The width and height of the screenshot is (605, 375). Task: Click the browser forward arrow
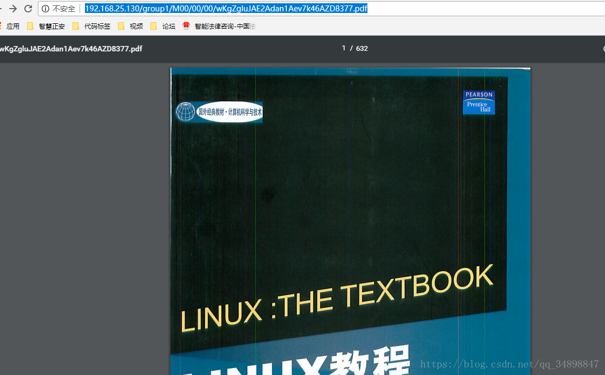13,9
